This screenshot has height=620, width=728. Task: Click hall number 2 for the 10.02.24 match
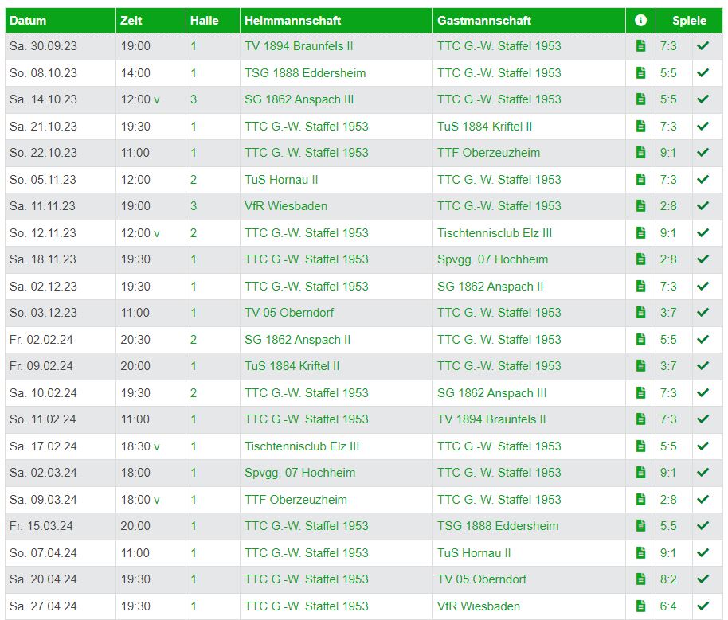click(x=194, y=393)
